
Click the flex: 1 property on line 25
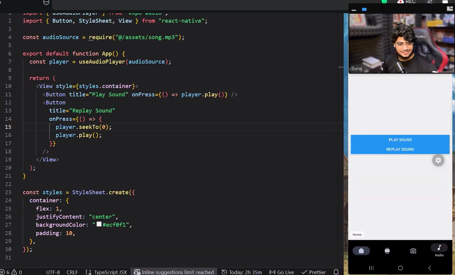tap(49, 208)
